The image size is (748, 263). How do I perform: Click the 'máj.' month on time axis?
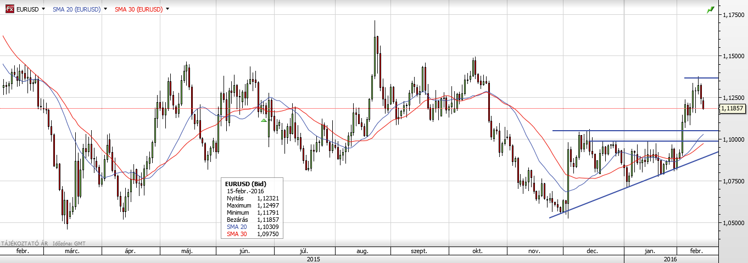188,251
